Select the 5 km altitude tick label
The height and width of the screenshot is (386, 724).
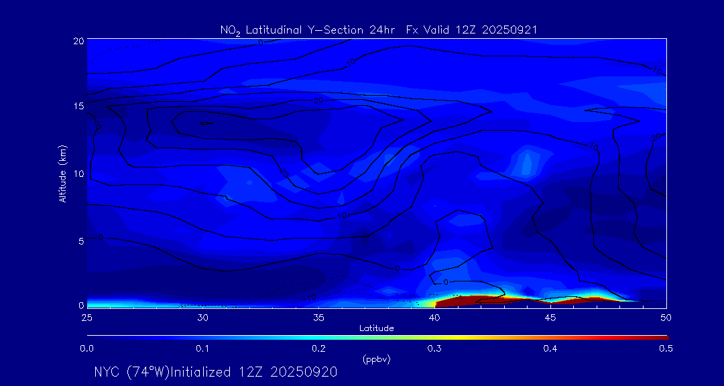(79, 241)
